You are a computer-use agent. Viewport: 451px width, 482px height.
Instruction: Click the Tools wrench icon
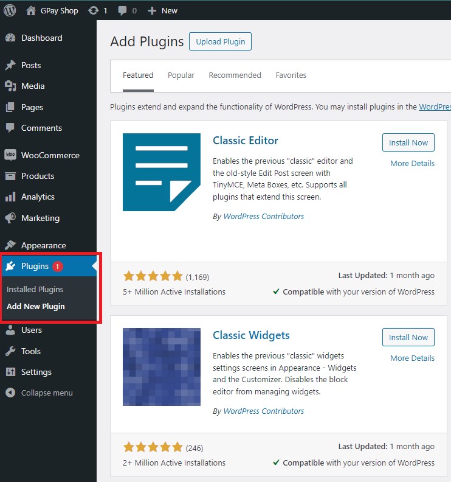pos(10,351)
